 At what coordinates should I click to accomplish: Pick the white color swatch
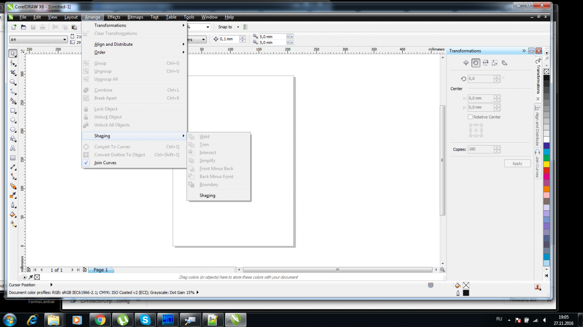[546, 139]
